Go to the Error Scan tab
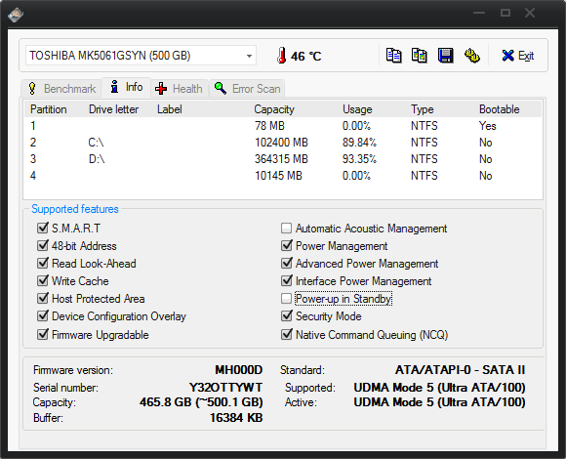The height and width of the screenshot is (459, 566). tap(247, 89)
